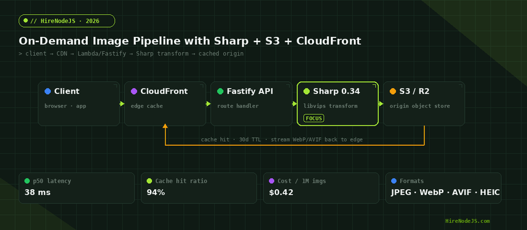Select the Fastify API node title
The width and height of the screenshot is (527, 230).
pyautogui.click(x=249, y=91)
